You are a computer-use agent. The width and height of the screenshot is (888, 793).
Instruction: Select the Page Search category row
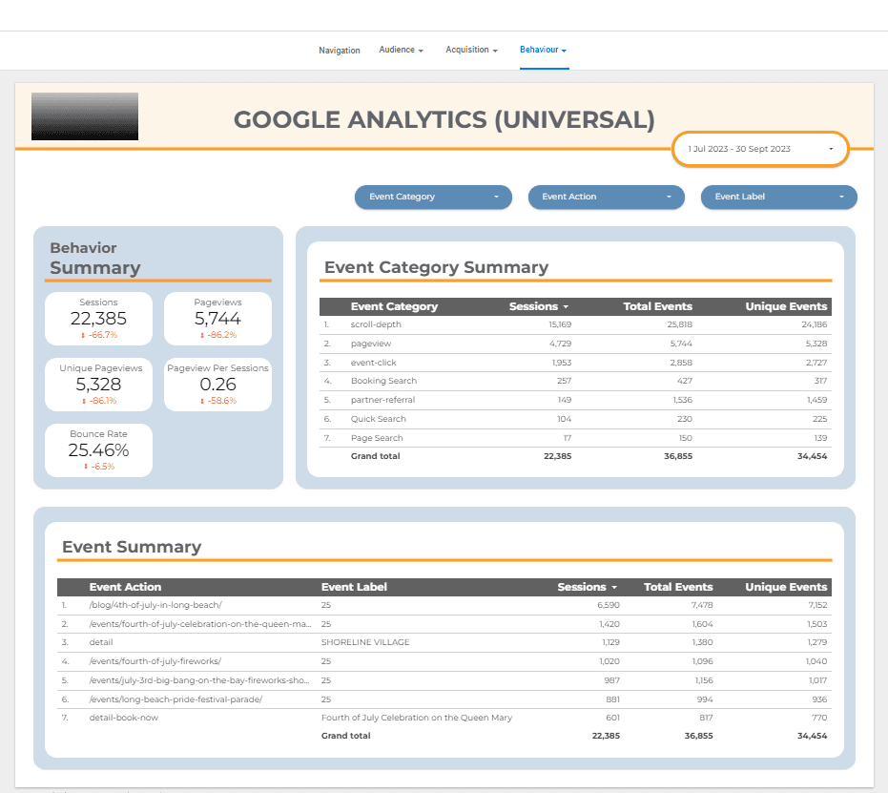[575, 438]
